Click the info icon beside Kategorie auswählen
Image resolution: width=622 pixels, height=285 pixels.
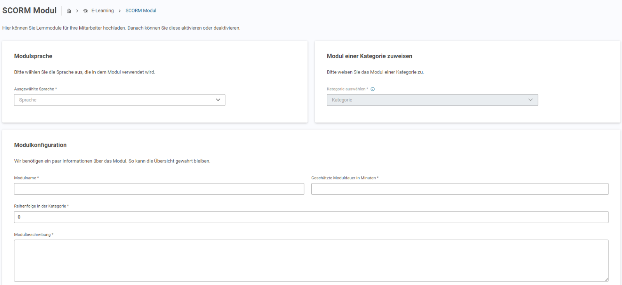pyautogui.click(x=372, y=89)
